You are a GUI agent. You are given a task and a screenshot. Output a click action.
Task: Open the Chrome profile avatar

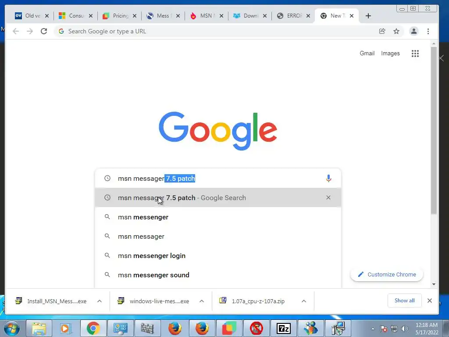414,31
